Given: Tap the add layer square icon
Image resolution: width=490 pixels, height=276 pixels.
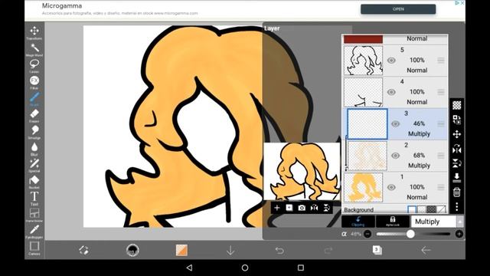Looking at the screenshot, I should 289,208.
